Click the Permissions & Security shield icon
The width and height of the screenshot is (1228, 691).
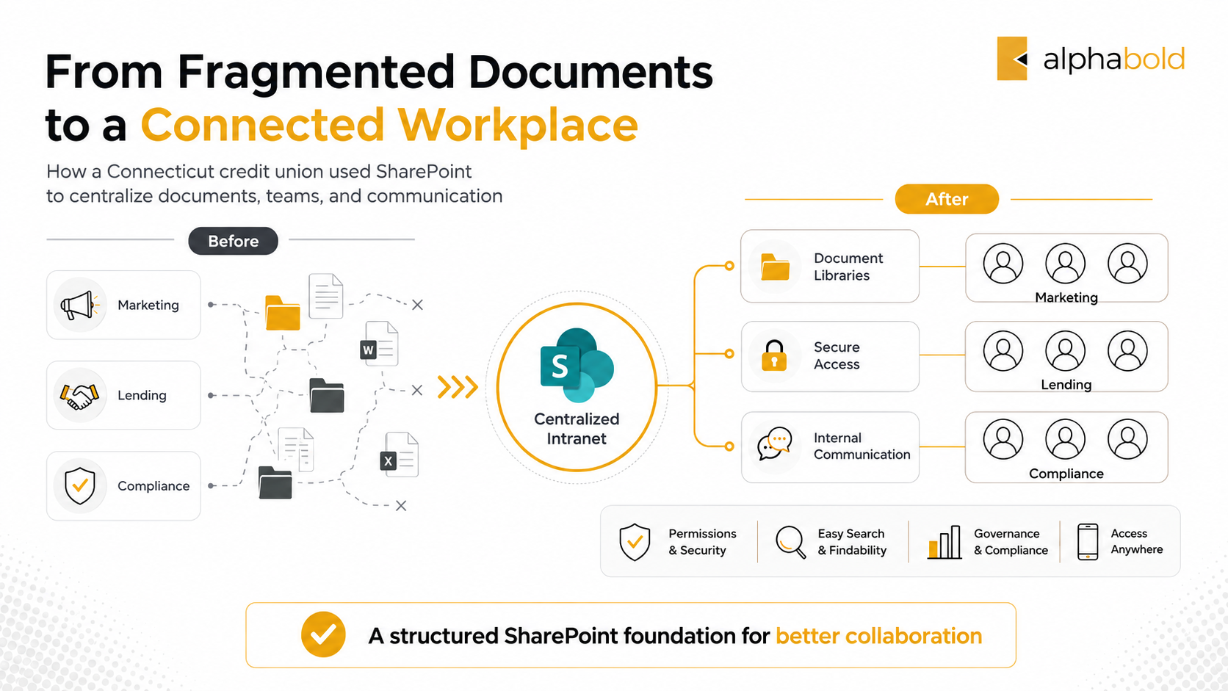(x=635, y=542)
